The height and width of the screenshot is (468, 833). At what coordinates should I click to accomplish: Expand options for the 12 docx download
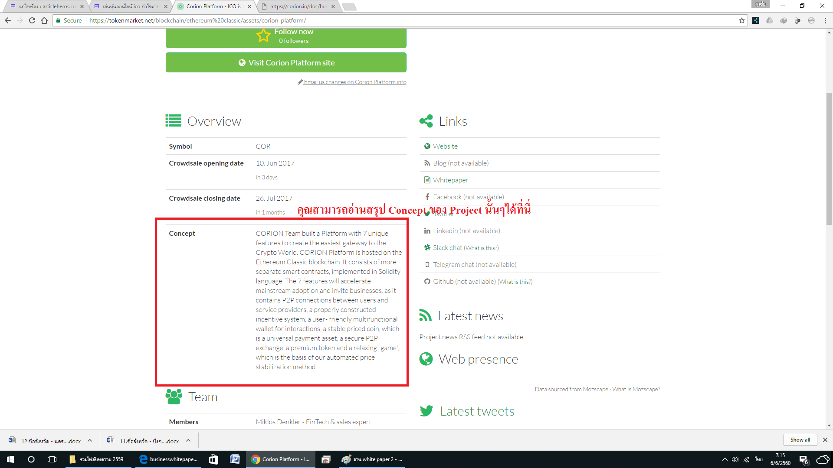point(90,440)
